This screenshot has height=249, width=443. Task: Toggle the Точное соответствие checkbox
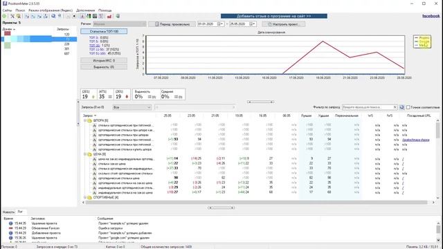[x=408, y=107]
